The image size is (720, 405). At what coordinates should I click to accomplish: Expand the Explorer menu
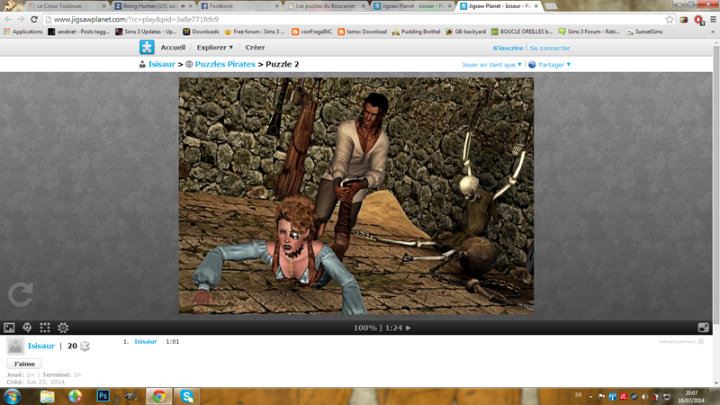click(x=215, y=48)
